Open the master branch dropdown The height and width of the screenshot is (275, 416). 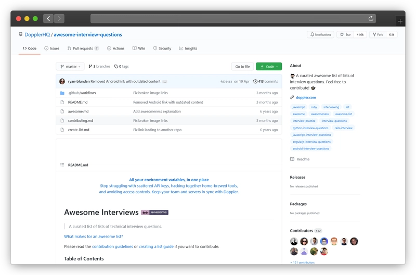tap(70, 67)
